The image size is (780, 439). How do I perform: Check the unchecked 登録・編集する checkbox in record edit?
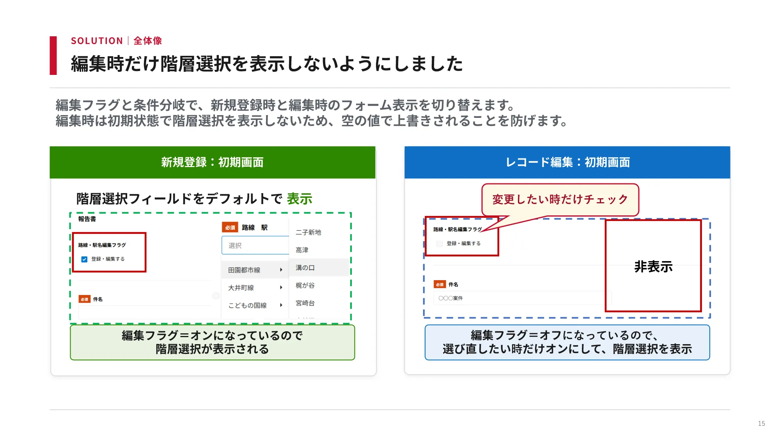click(x=440, y=243)
